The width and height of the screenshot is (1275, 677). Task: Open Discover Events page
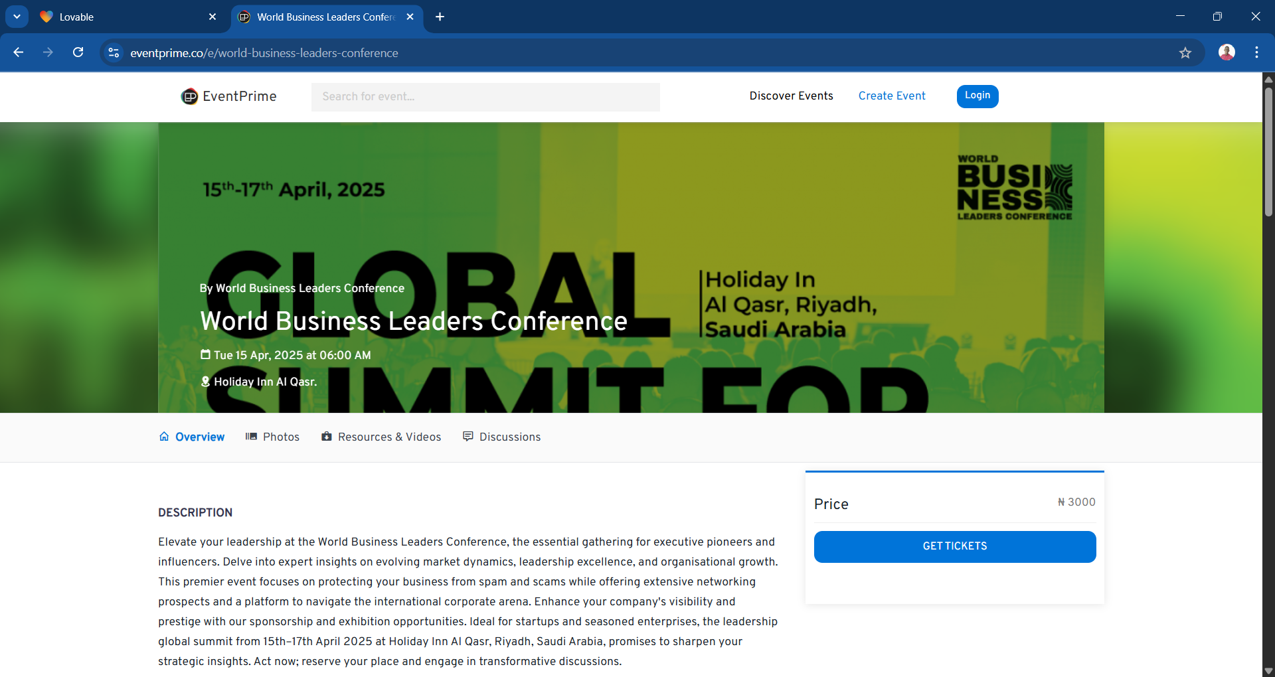tap(791, 96)
